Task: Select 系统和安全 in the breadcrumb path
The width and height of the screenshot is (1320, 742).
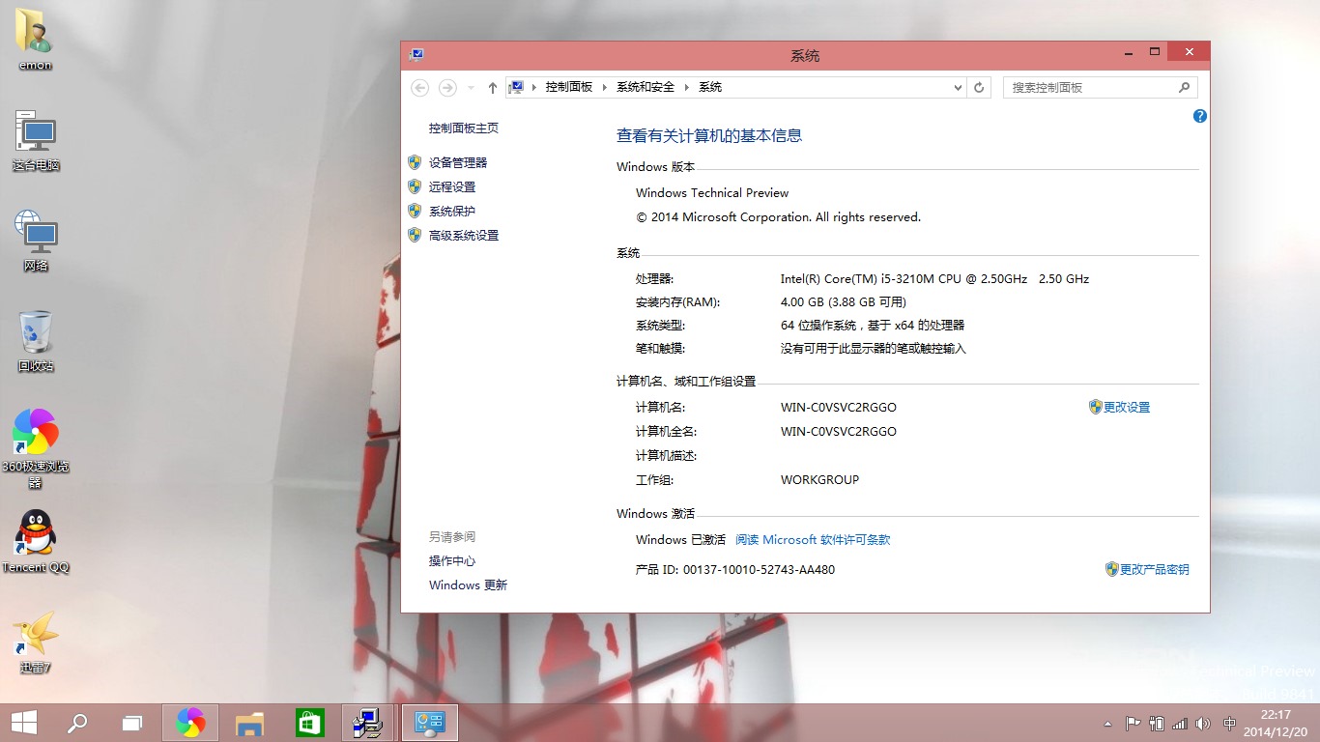Action: point(646,87)
